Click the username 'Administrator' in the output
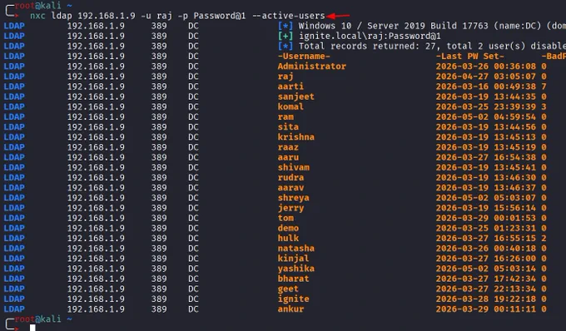The width and height of the screenshot is (566, 331). coord(311,67)
